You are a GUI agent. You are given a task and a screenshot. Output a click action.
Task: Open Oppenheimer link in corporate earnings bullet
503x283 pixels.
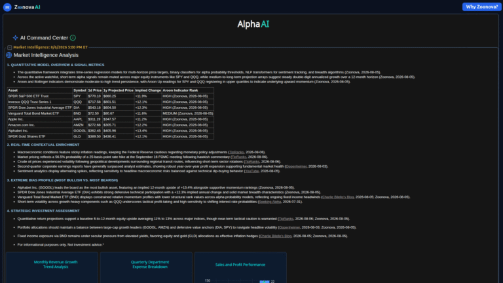[x=296, y=166]
